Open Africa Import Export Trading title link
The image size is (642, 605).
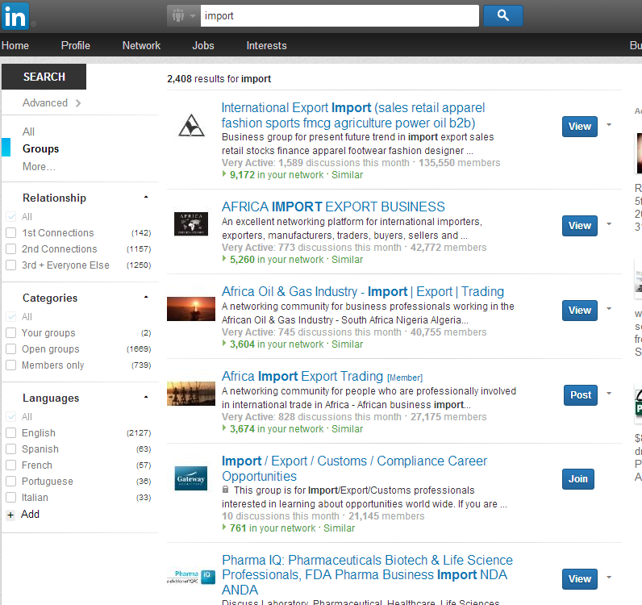302,377
